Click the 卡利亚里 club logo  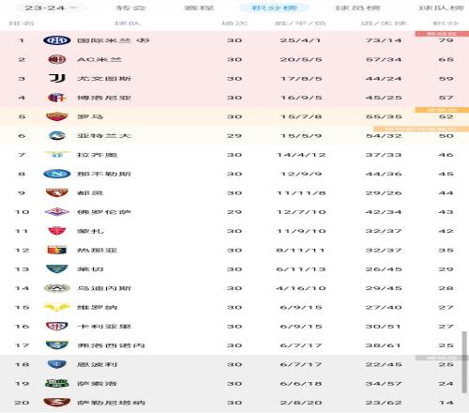pyautogui.click(x=56, y=327)
